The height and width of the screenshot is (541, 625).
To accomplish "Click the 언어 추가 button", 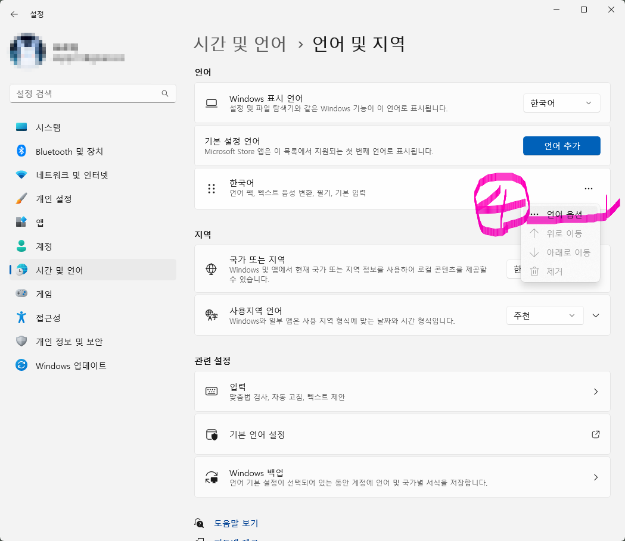I will (x=561, y=146).
